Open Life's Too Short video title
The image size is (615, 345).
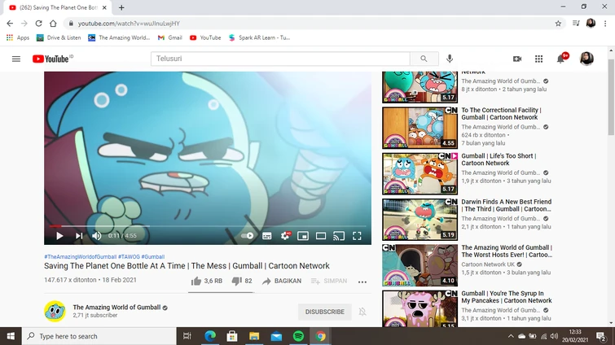(499, 159)
